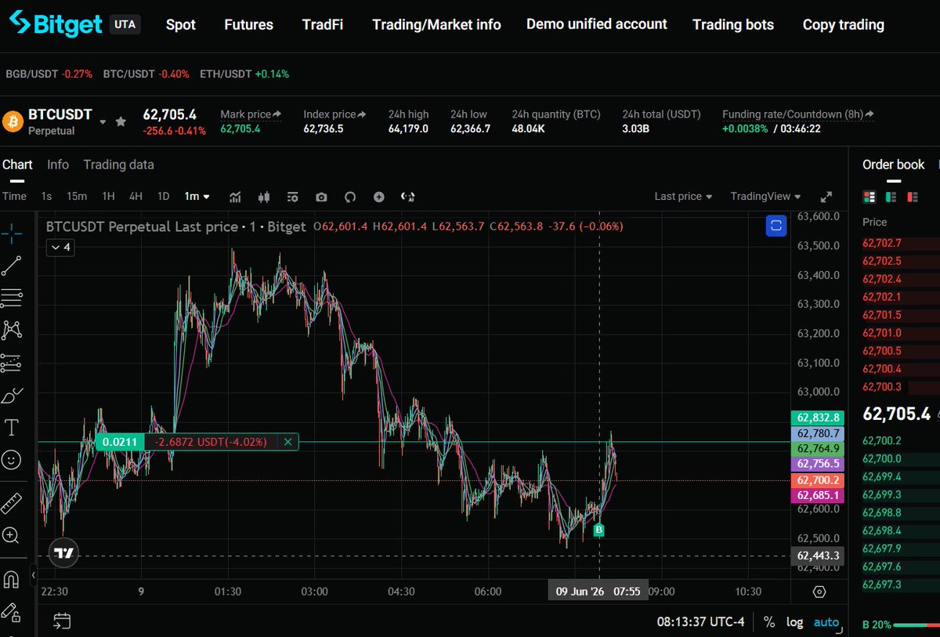Open the Spot menu
Viewport: 940px width, 637px height.
181,24
